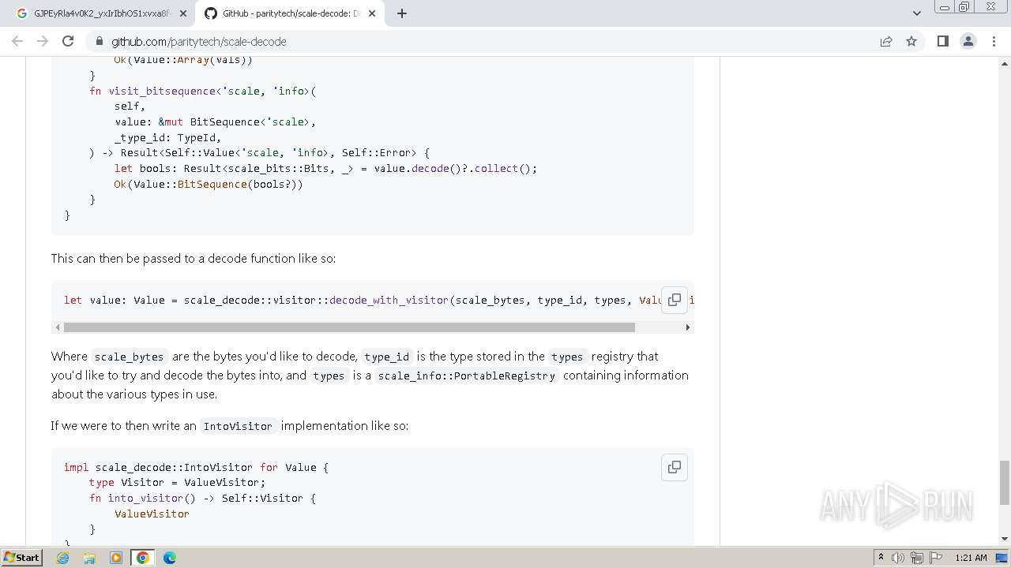Open Microsoft Edge taskbar icon

tap(170, 558)
